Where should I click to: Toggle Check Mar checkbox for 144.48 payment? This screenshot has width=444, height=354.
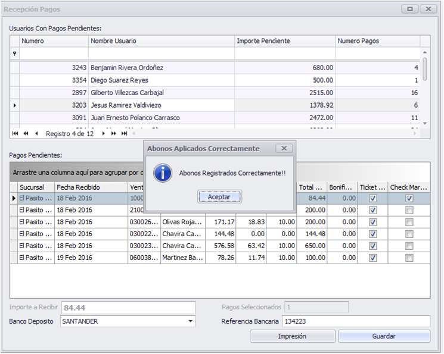point(409,234)
